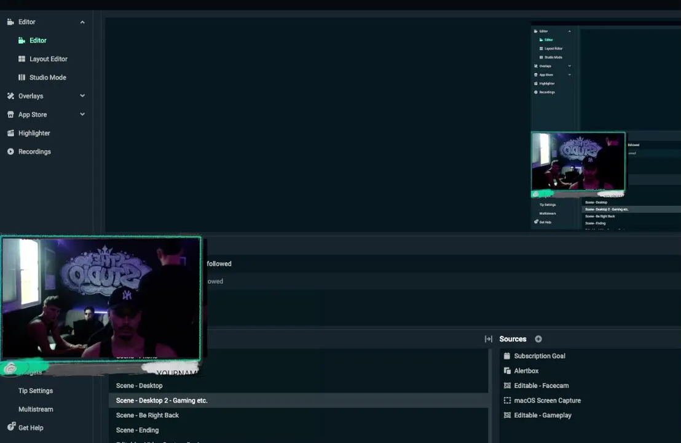The height and width of the screenshot is (443, 681).
Task: Click the Recordings play-circle icon
Action: click(10, 152)
